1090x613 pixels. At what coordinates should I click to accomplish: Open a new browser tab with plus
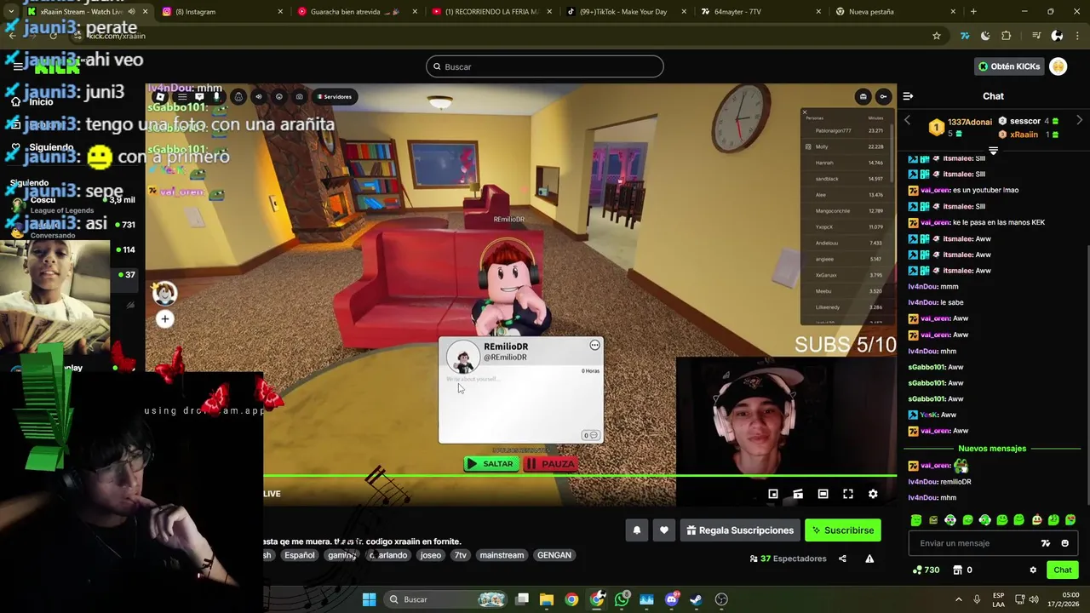point(973,12)
